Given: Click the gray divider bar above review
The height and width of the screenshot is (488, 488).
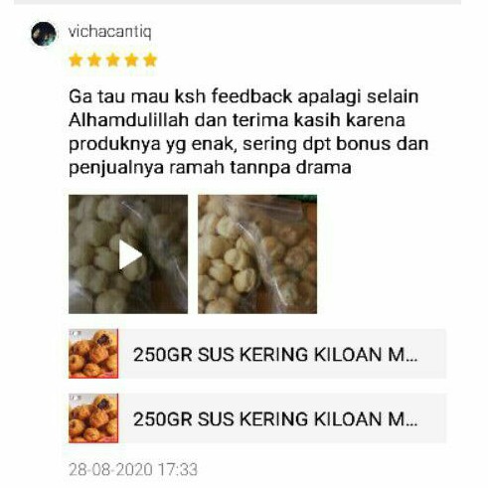Looking at the screenshot, I should coord(238,2).
